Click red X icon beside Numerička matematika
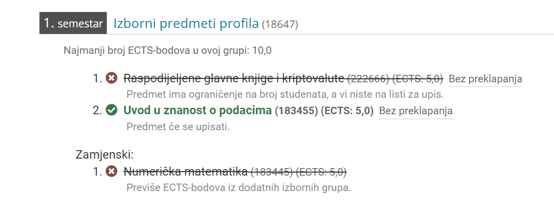Image resolution: width=554 pixels, height=210 pixels. (x=111, y=172)
